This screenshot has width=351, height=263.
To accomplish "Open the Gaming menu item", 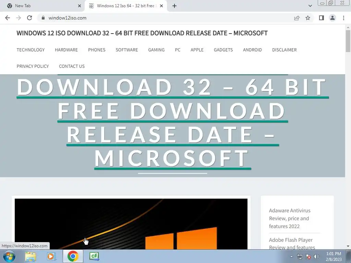I will point(156,50).
